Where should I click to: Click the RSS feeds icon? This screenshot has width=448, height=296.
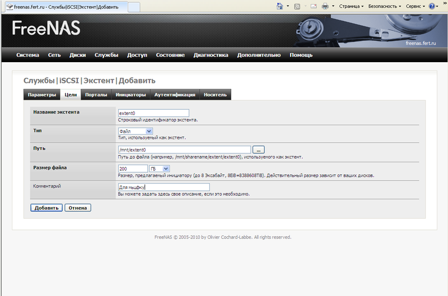coord(297,6)
